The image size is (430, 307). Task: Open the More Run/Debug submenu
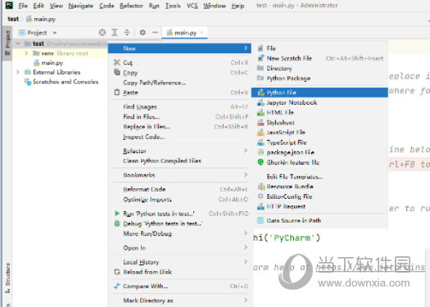coord(180,233)
